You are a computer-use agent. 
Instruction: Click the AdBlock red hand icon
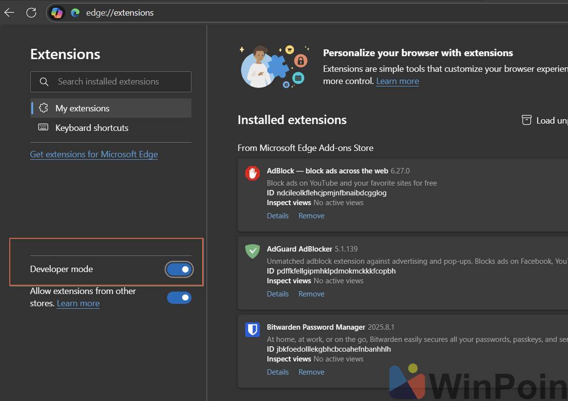tap(252, 173)
